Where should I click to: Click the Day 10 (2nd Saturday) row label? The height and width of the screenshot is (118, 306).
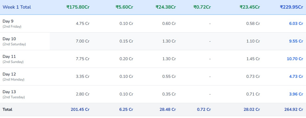[14, 41]
